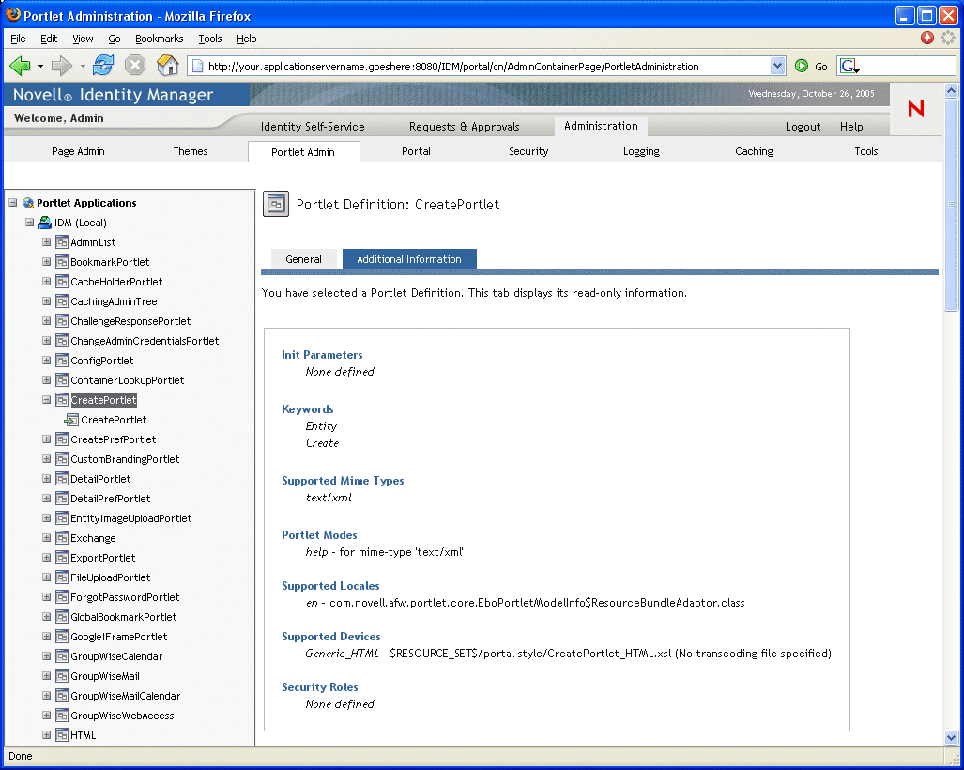Switch to the General tab
Viewport: 964px width, 770px height.
pyautogui.click(x=304, y=259)
